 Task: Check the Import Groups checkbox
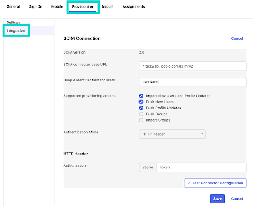(x=141, y=120)
